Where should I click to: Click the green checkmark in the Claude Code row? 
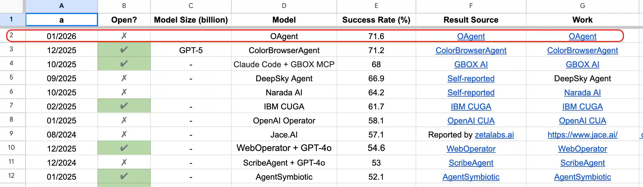(124, 64)
